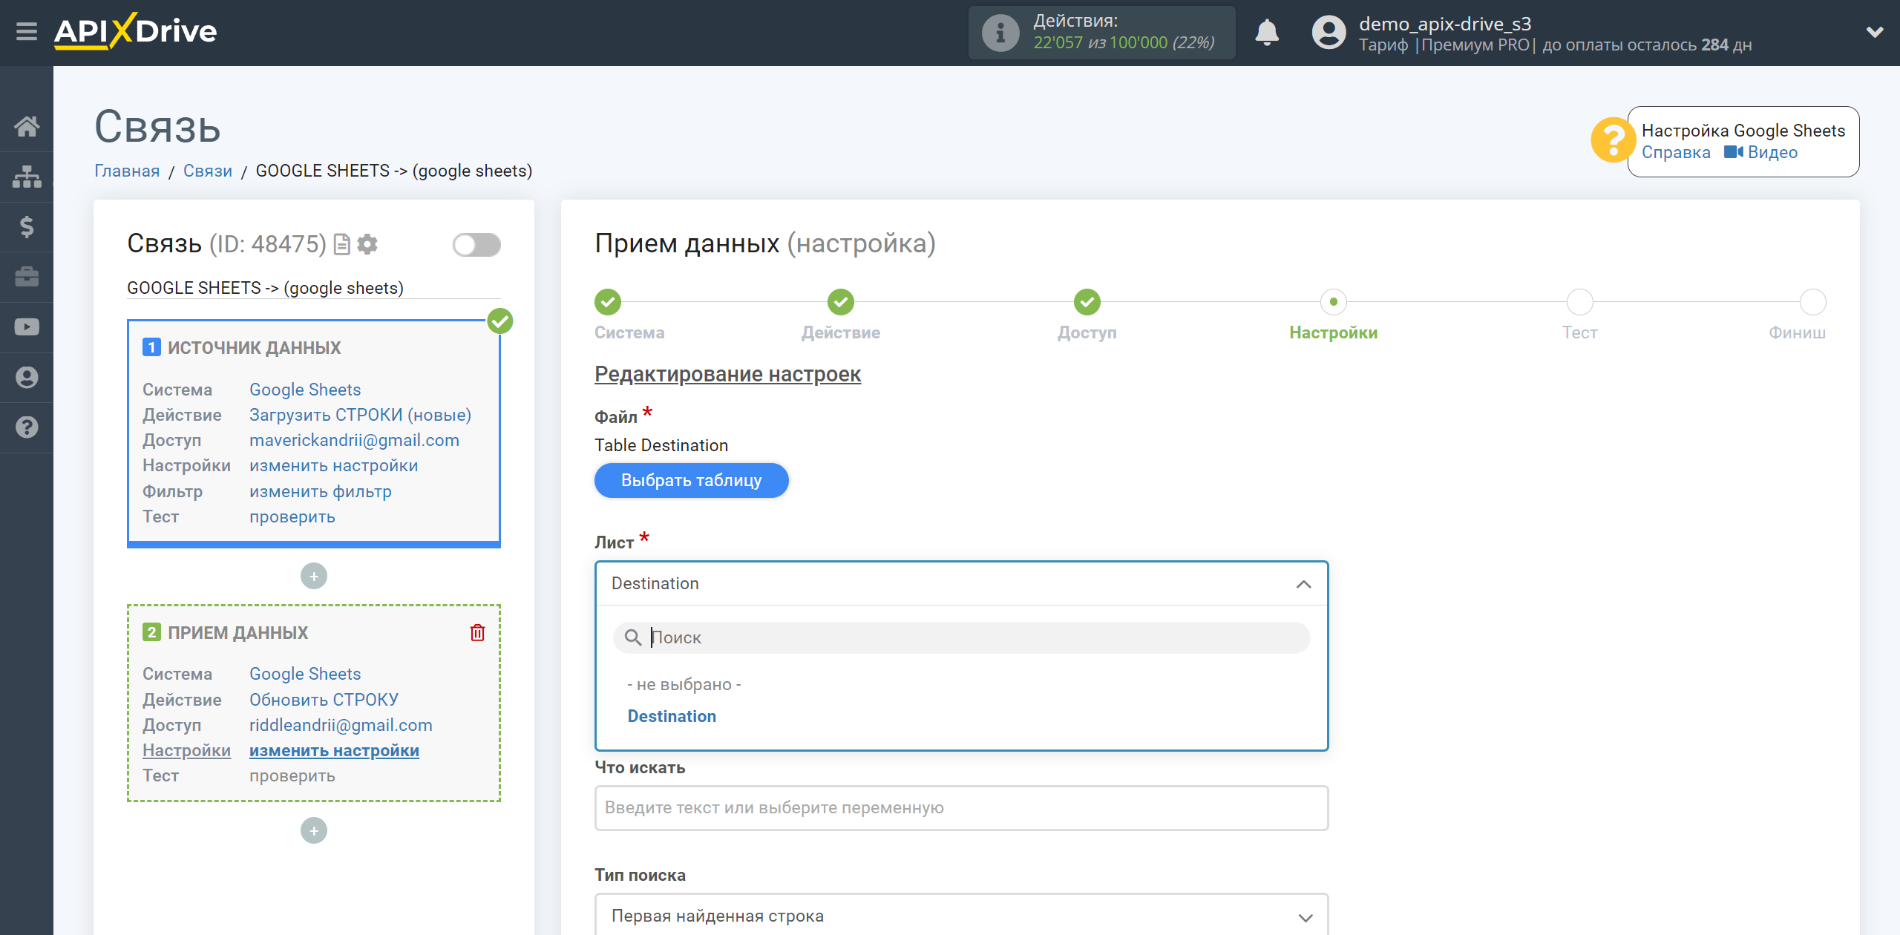This screenshot has width=1900, height=935.
Task: Open Тип поиска dropdown
Action: [961, 916]
